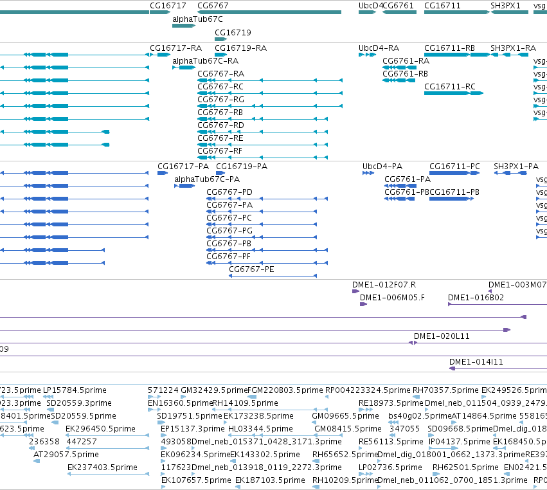547x490 pixels.
Task: Click protein label CG16719-PA
Action: coord(242,167)
